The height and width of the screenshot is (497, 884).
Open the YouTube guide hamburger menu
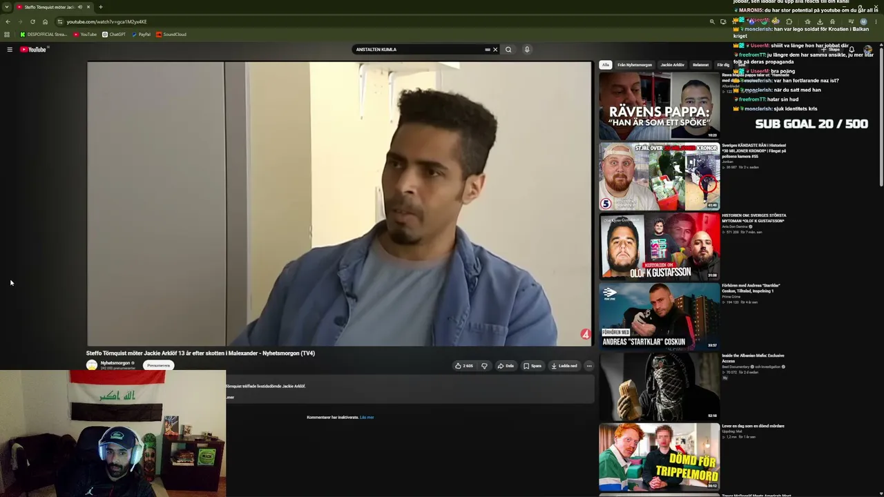pyautogui.click(x=10, y=50)
